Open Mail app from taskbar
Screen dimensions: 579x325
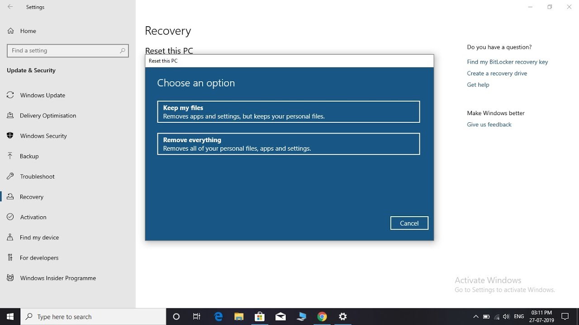[280, 316]
